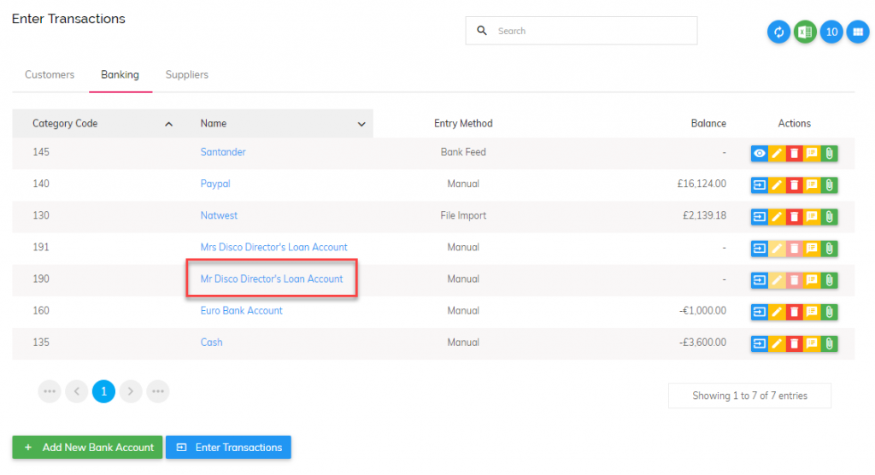Viewport: 875px width, 475px height.
Task: Open attachments paperclip for Cash account
Action: (x=829, y=343)
